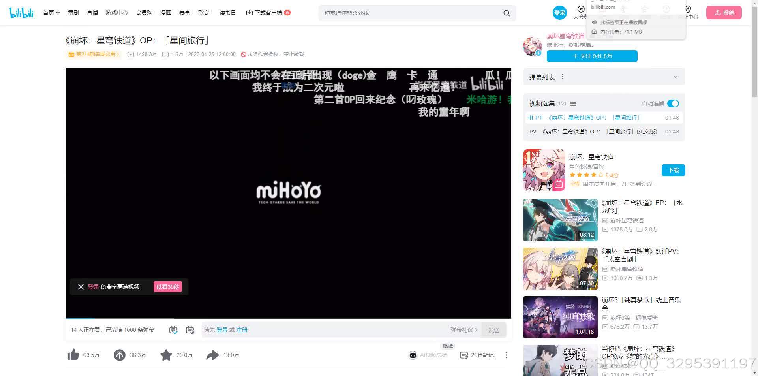
Task: Favorite the video with star icon
Action: point(166,355)
